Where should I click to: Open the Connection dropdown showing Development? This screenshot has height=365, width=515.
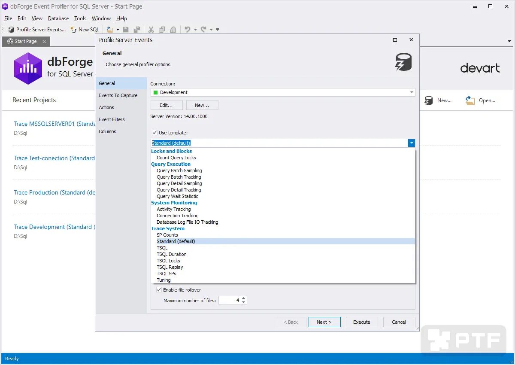(283, 92)
